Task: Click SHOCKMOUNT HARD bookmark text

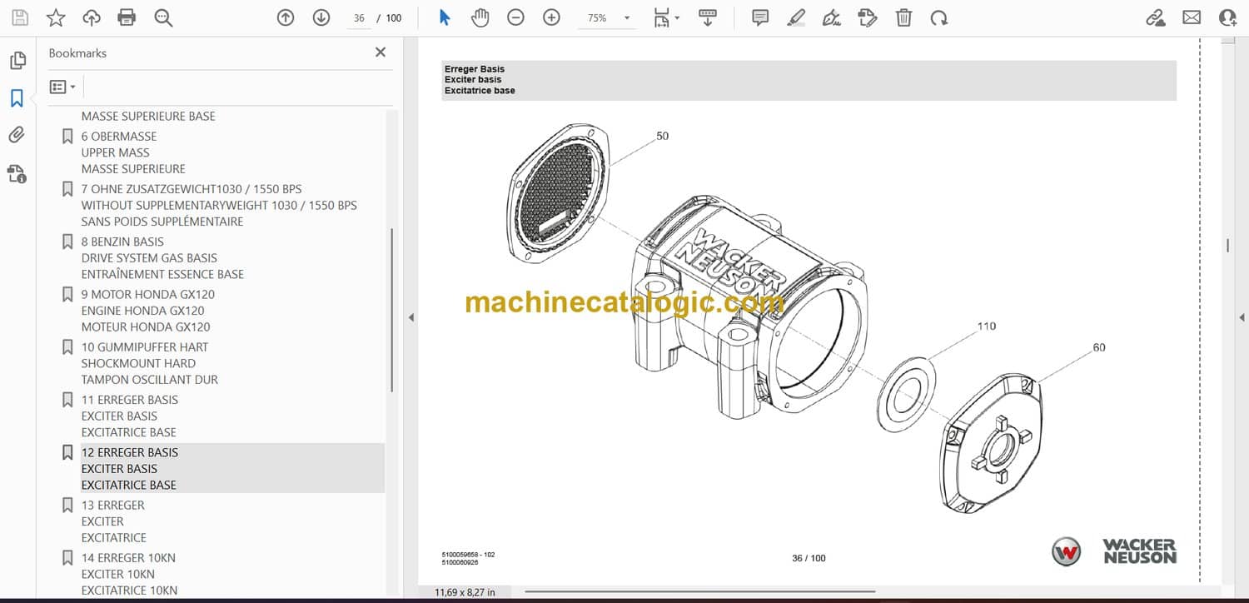Action: point(138,363)
